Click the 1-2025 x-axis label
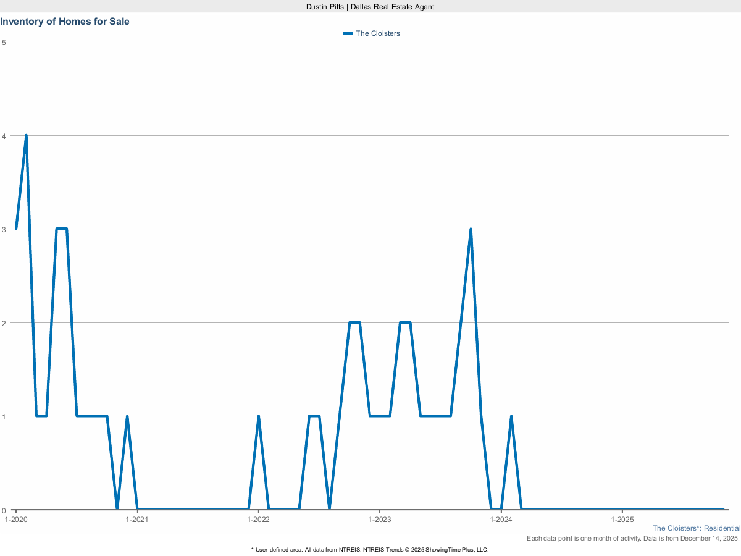741x556 pixels. click(622, 520)
